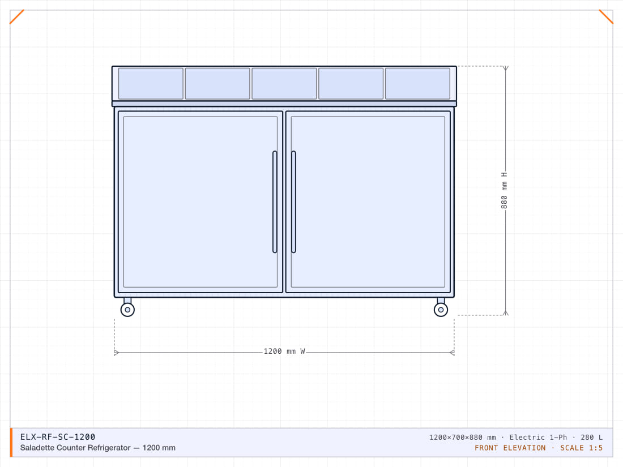Click the leftmost top pan compartment
The image size is (623, 467).
pos(151,83)
